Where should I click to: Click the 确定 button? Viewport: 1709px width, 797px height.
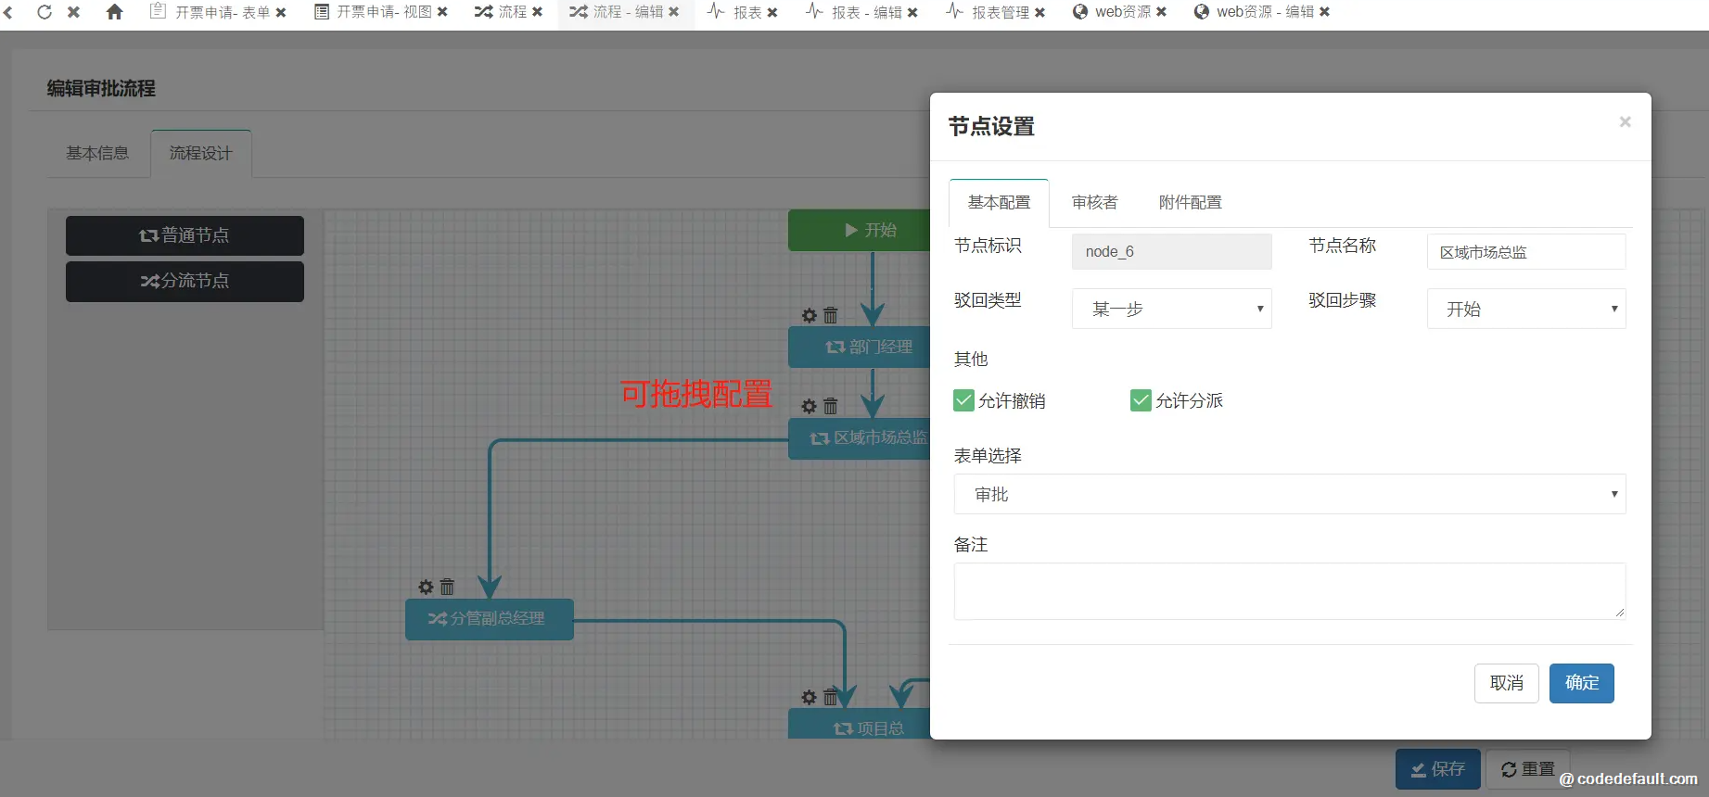(1581, 683)
